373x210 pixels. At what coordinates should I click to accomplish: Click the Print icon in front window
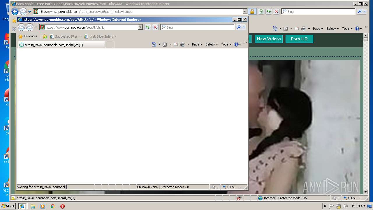pyautogui.click(x=183, y=44)
